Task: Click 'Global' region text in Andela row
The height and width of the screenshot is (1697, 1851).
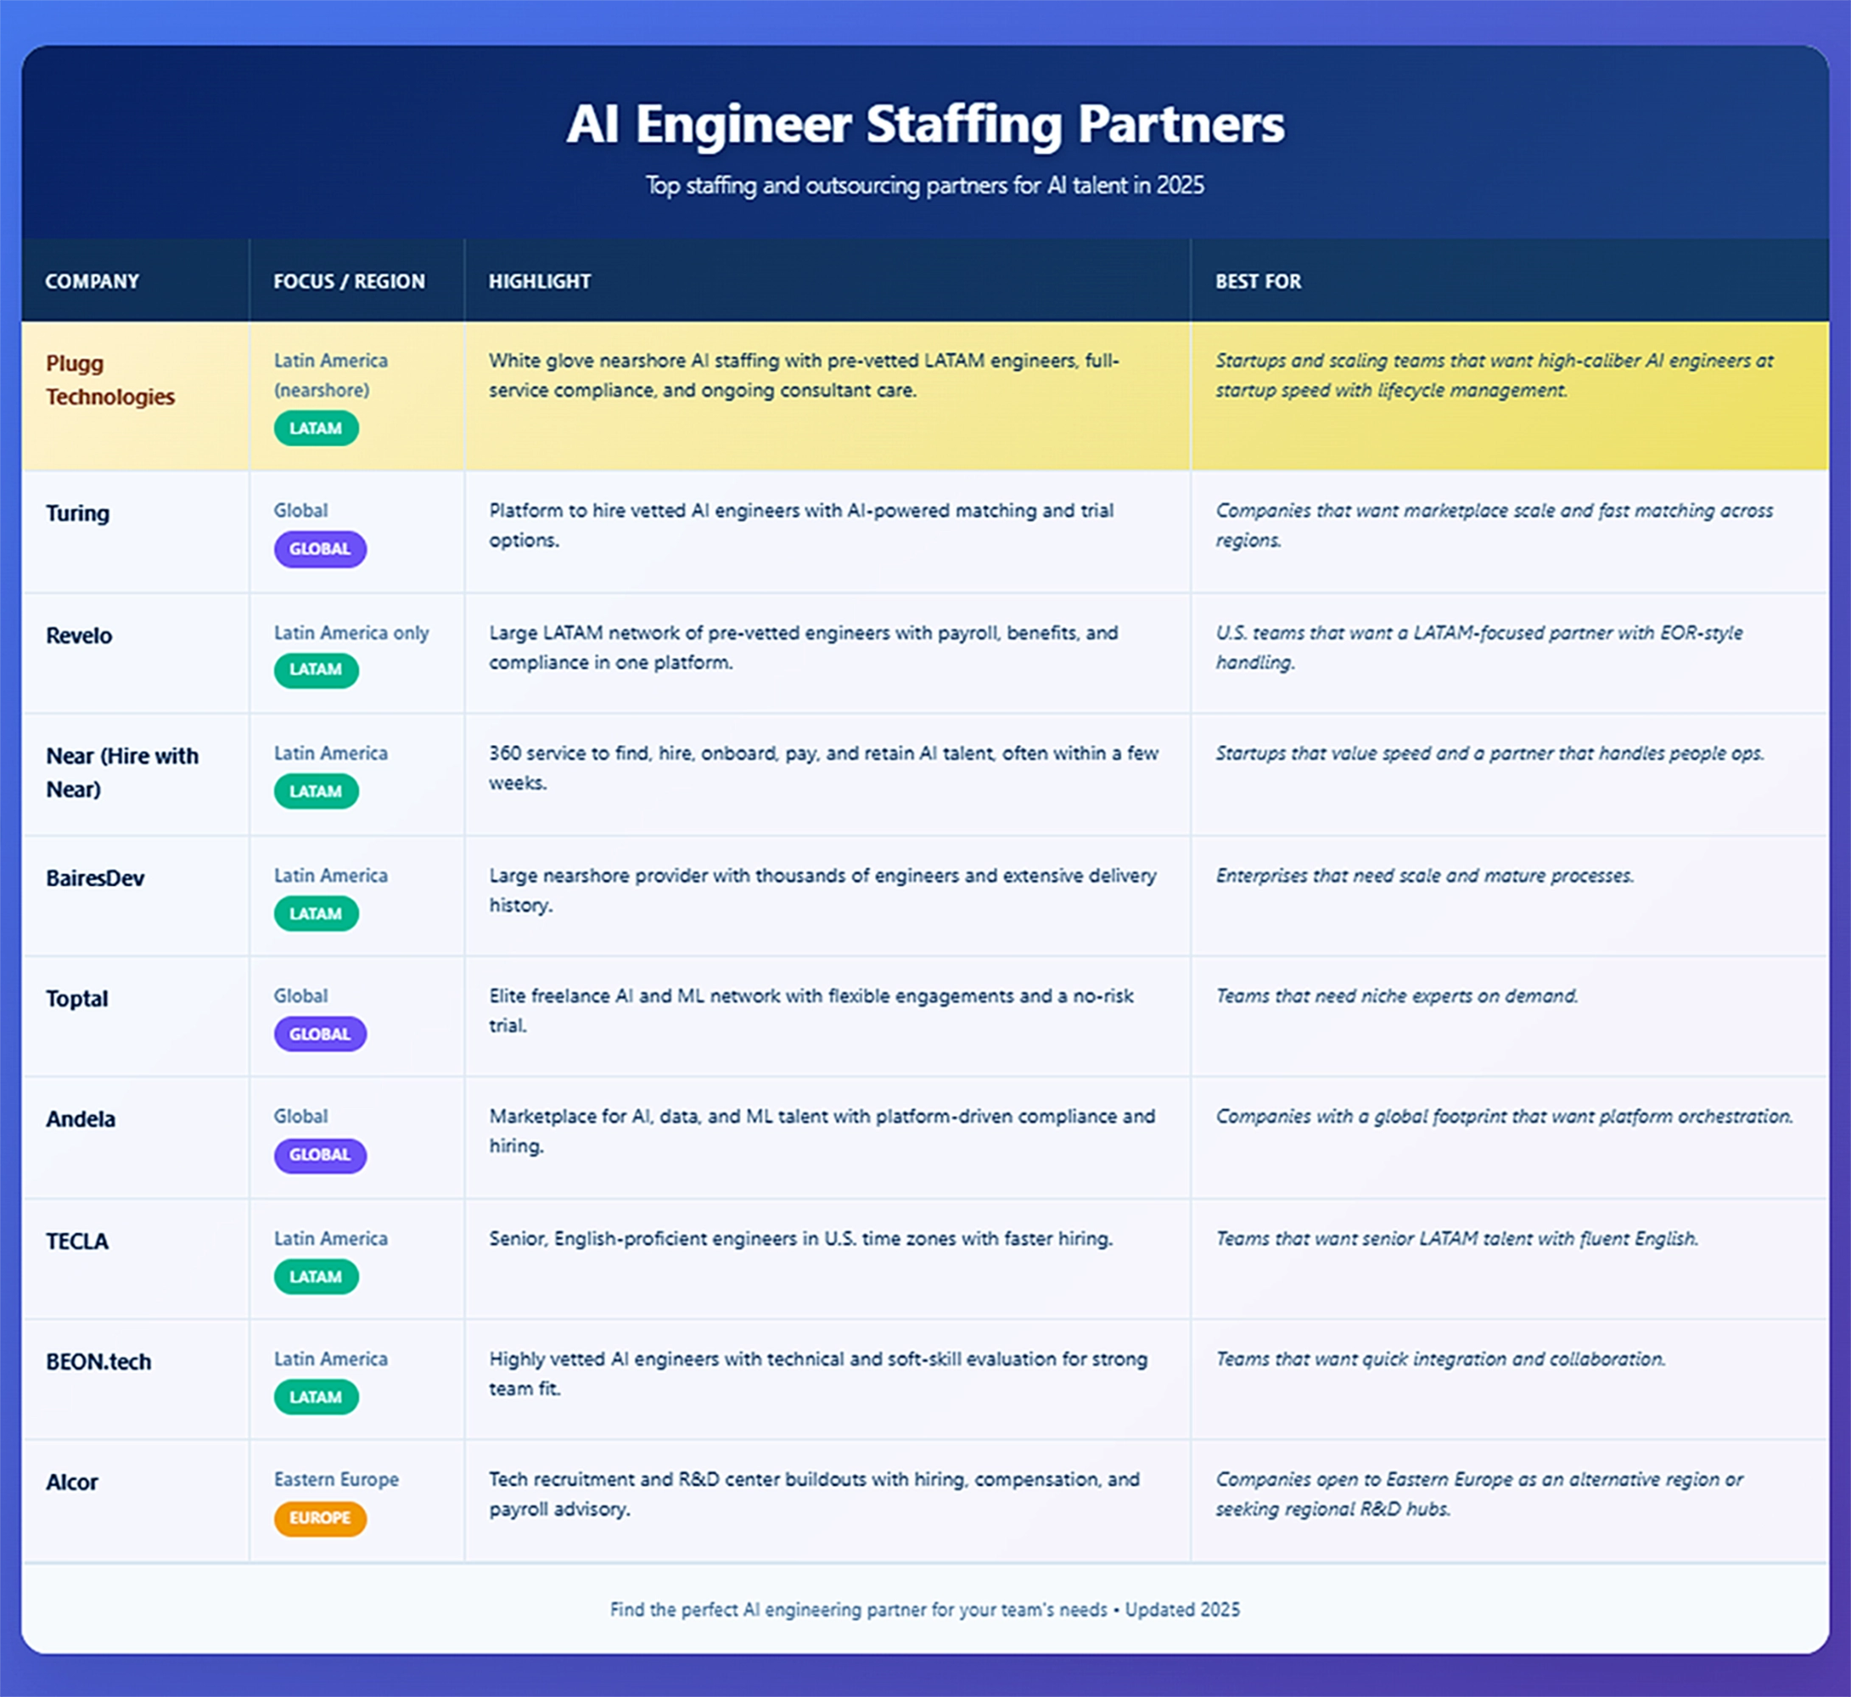Action: [x=300, y=1116]
